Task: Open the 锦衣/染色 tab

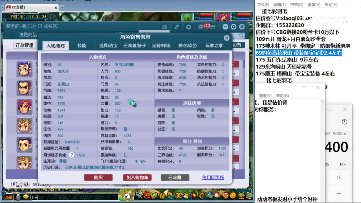Action: 188,45
